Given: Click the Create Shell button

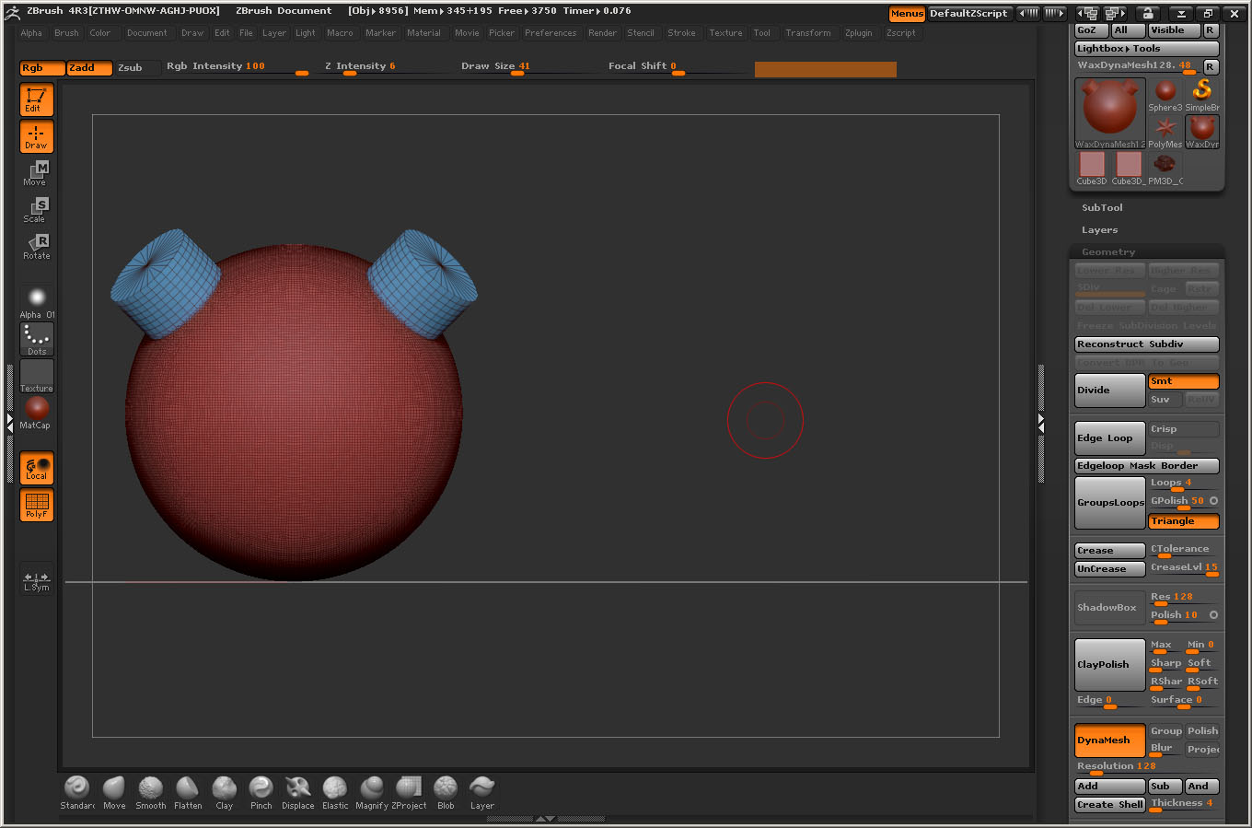Looking at the screenshot, I should (x=1110, y=805).
